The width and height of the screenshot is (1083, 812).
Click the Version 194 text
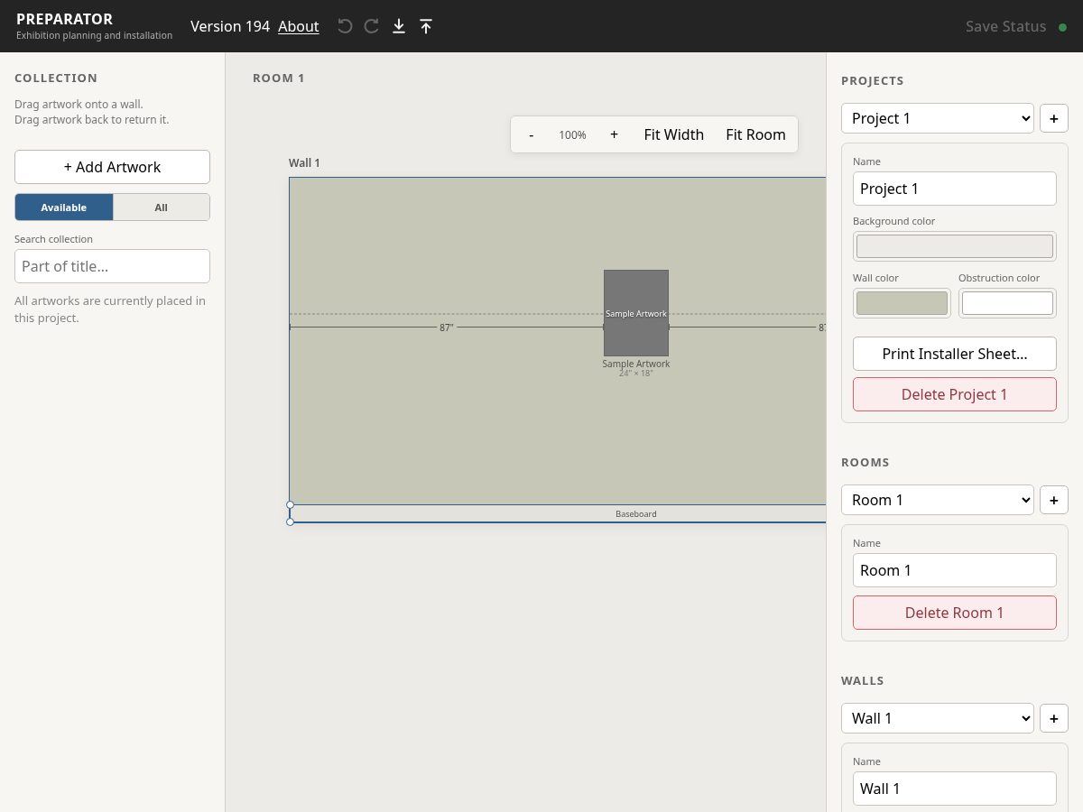pos(230,26)
